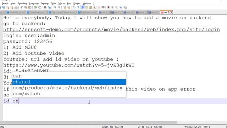This screenshot has height=128, width=227.
Task: Click the Save All toolbar icon
Action: pos(4,7)
